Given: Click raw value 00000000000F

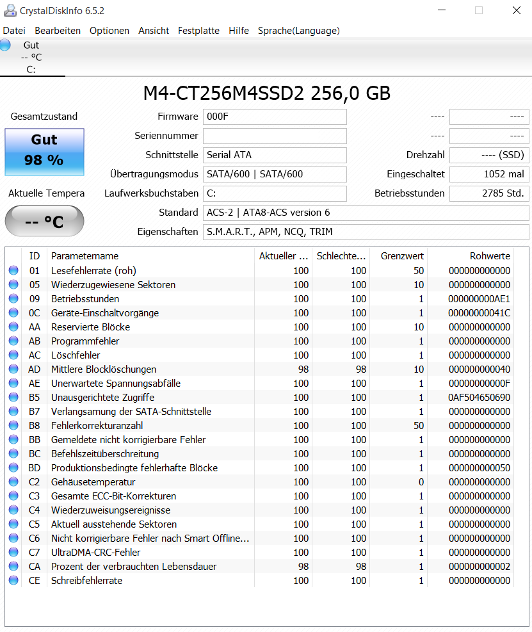Looking at the screenshot, I should pyautogui.click(x=480, y=384).
